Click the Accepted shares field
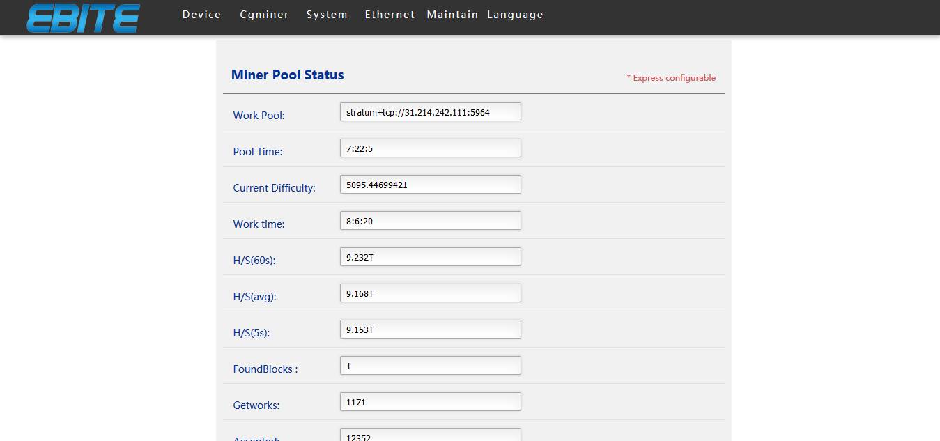The height and width of the screenshot is (441, 940). [x=430, y=436]
